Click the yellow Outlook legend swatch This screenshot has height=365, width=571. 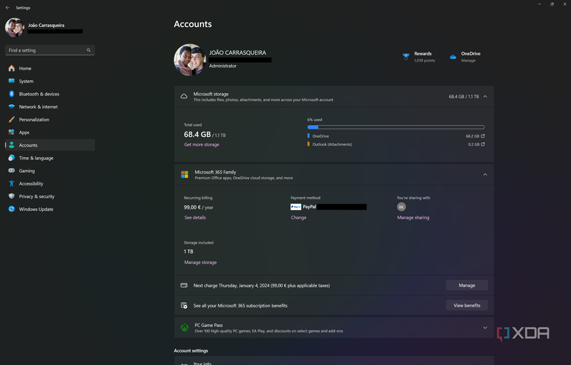pos(309,144)
